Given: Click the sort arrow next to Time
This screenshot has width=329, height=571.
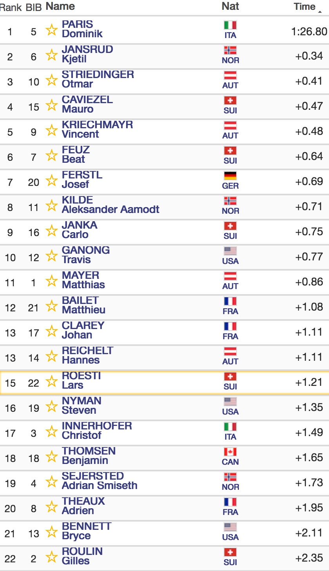Looking at the screenshot, I should [x=320, y=12].
